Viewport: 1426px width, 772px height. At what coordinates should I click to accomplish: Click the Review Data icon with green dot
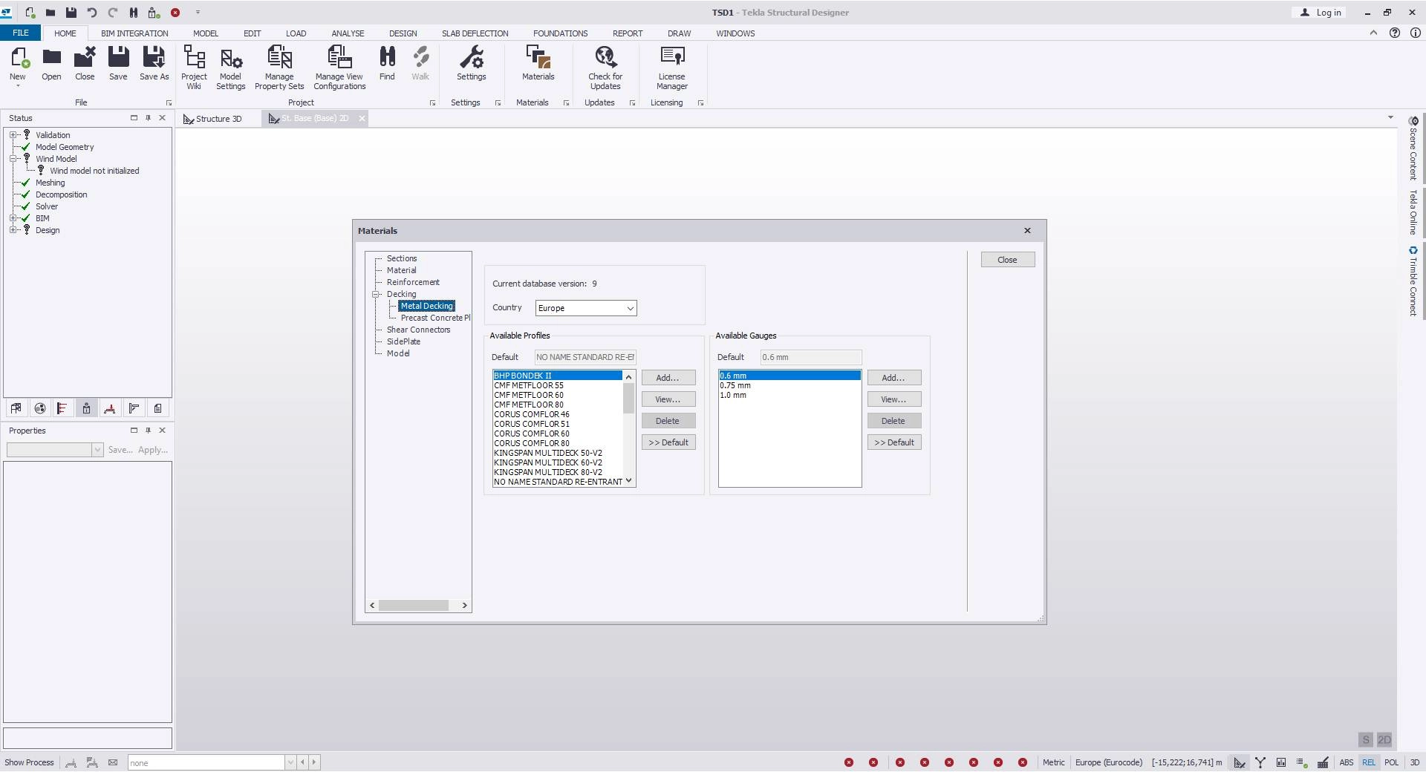tap(1302, 762)
